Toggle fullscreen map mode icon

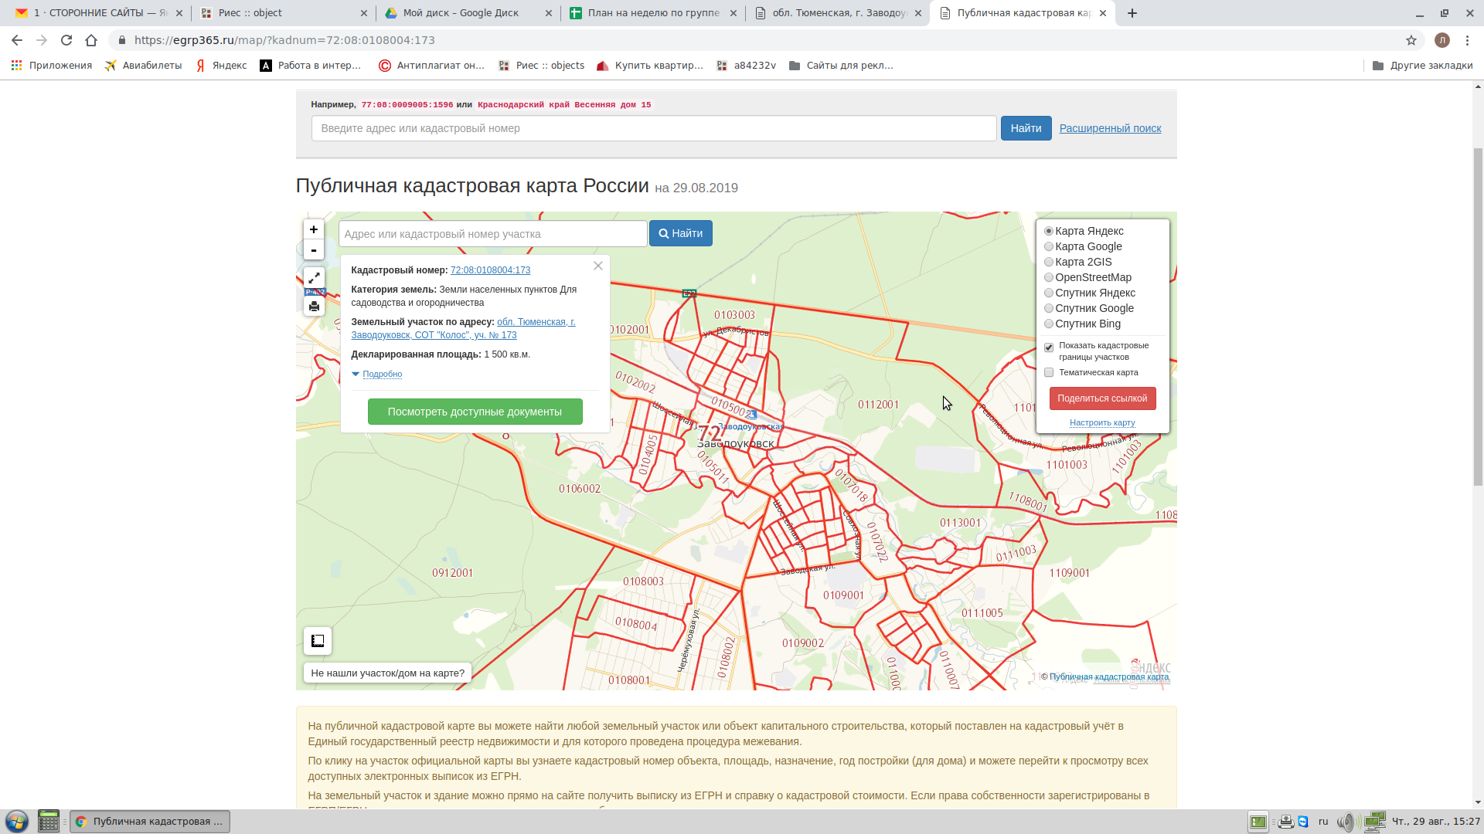click(x=314, y=277)
